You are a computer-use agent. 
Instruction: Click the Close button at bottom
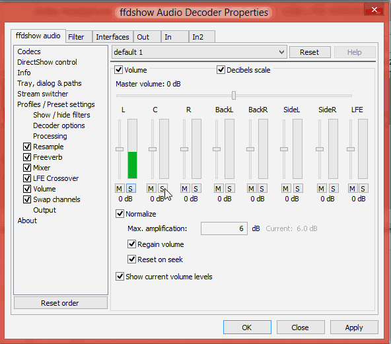pyautogui.click(x=301, y=327)
